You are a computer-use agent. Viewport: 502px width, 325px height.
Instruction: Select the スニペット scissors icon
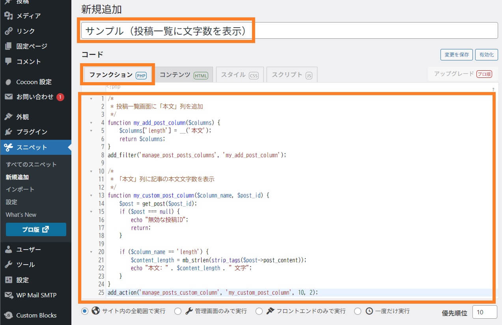tap(8, 147)
